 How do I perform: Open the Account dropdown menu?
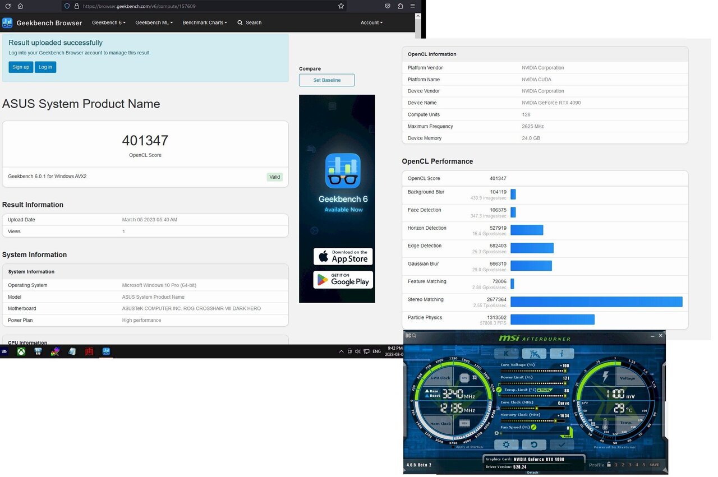[x=371, y=22]
